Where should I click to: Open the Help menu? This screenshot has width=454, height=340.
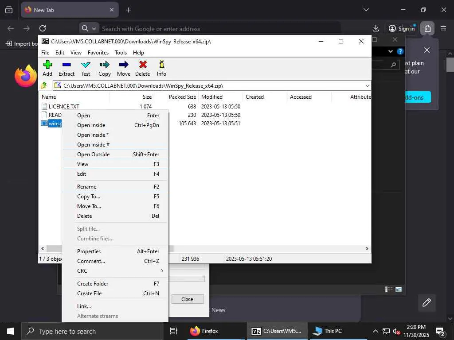pyautogui.click(x=138, y=52)
